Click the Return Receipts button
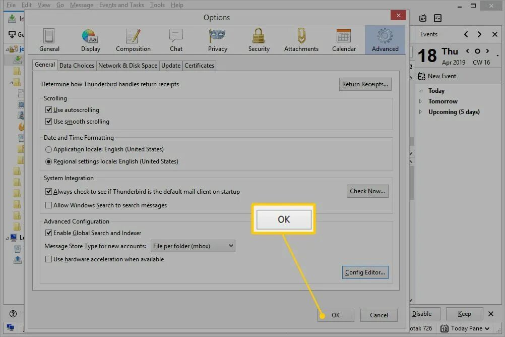Screen dimensions: 505x337 pyautogui.click(x=365, y=84)
